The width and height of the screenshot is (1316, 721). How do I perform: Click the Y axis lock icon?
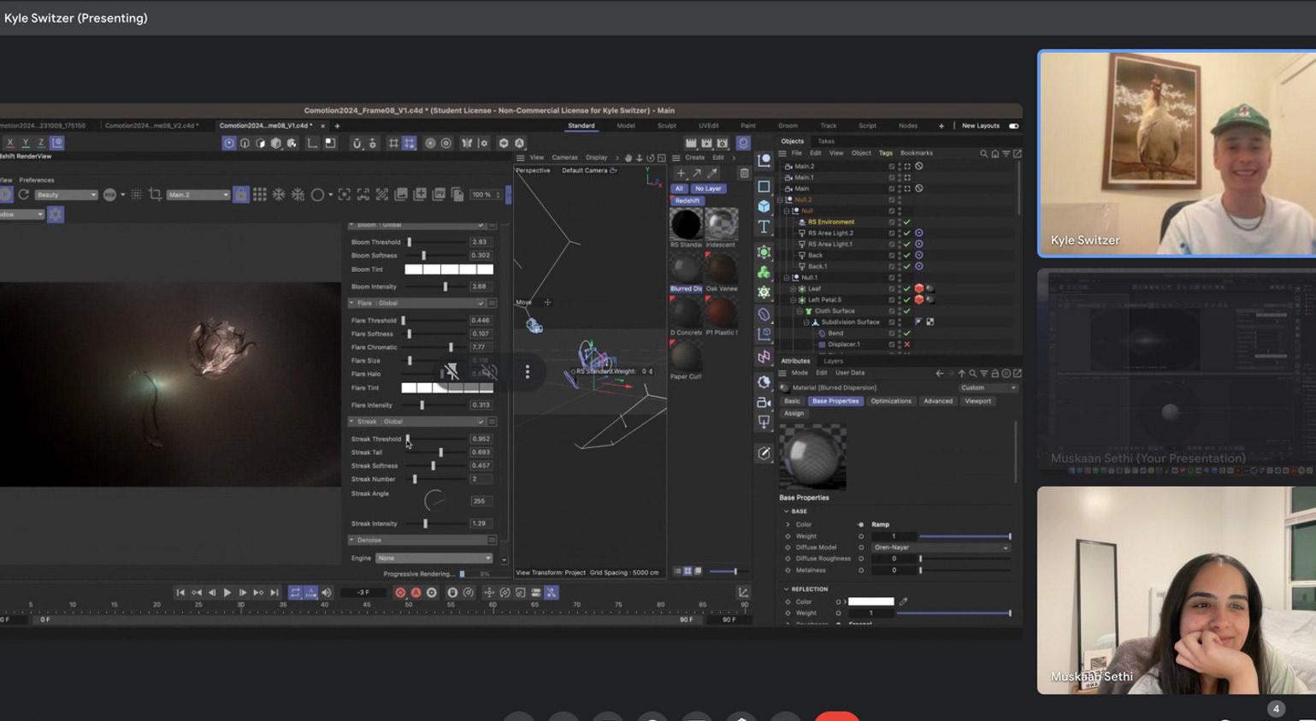coord(25,143)
